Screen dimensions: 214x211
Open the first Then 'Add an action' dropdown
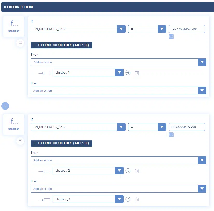tap(202, 62)
